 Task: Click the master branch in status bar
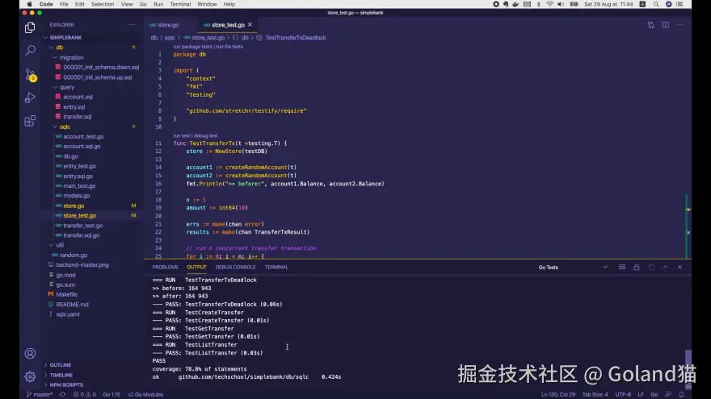(40, 394)
